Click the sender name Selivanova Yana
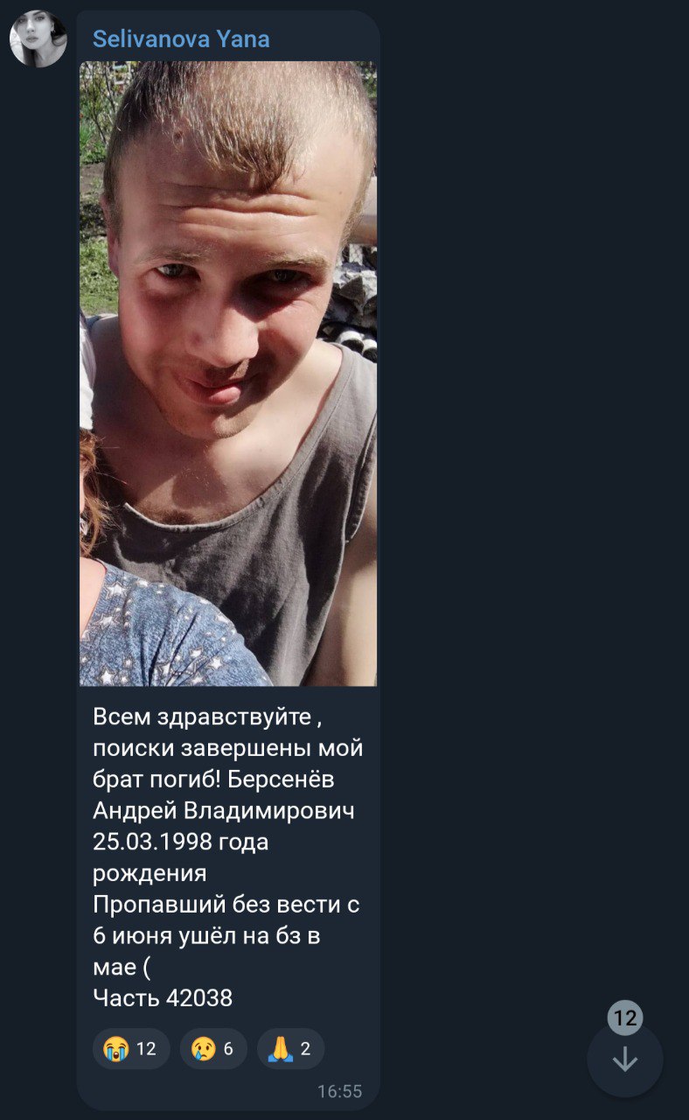The width and height of the screenshot is (689, 1120). 181,39
